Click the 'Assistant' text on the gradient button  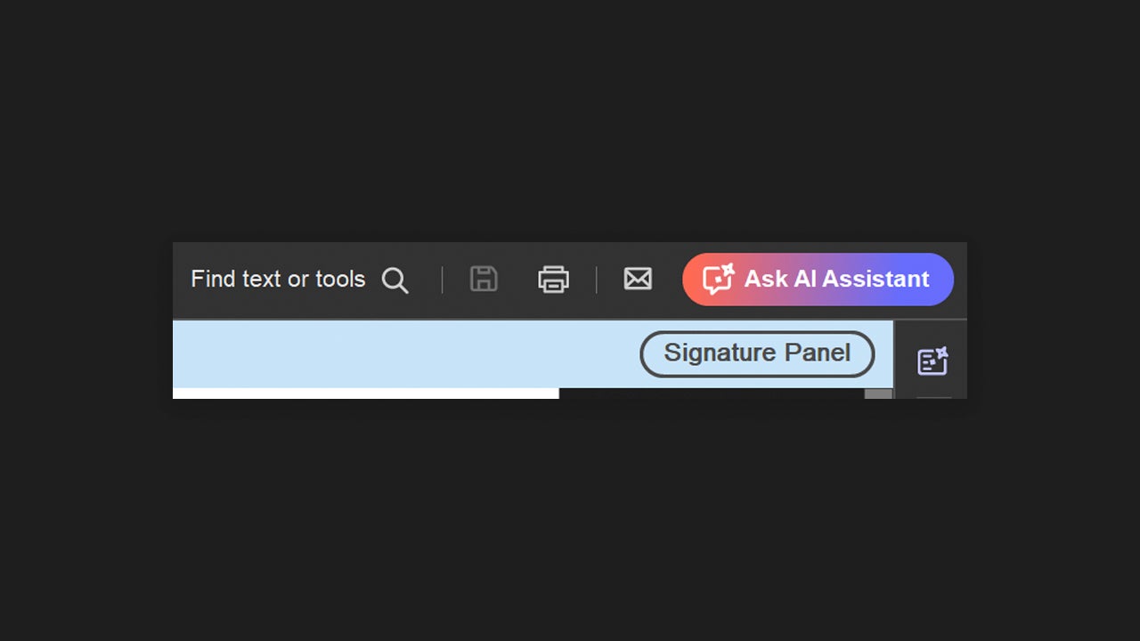click(875, 279)
